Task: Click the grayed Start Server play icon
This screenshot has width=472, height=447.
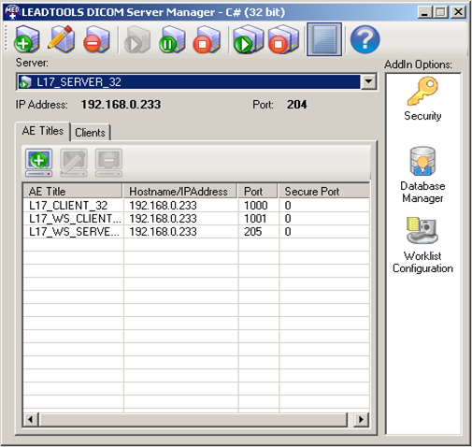Action: [x=137, y=39]
